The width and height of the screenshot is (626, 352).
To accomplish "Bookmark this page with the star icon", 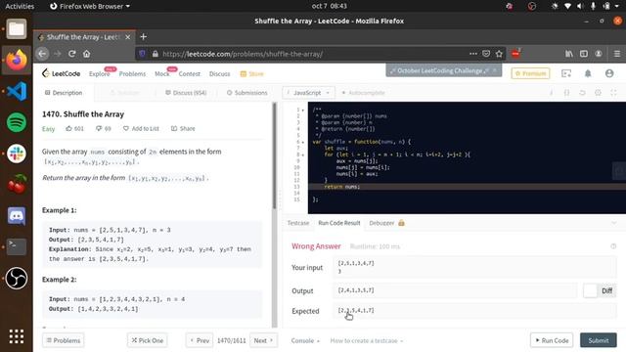I will [x=499, y=54].
